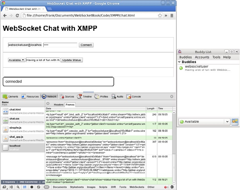Open the Elements panel in DevTools
Screen dimensions: 240x190
coord(11,96)
